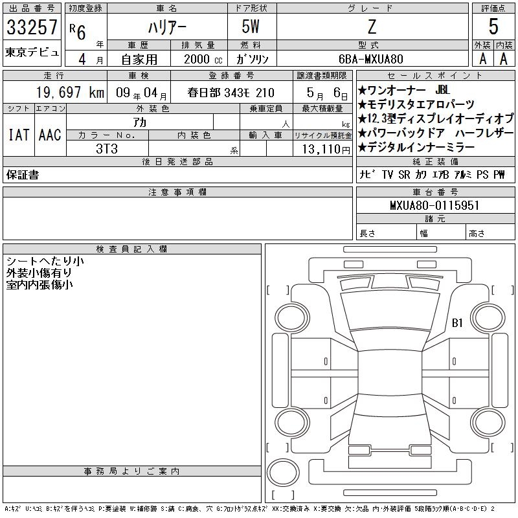Select inspector note 室内内張傷小

[39, 284]
